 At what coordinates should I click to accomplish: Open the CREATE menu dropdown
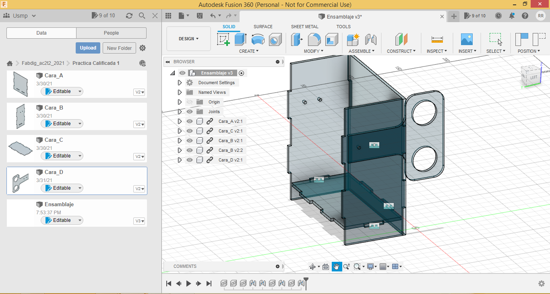coord(249,51)
